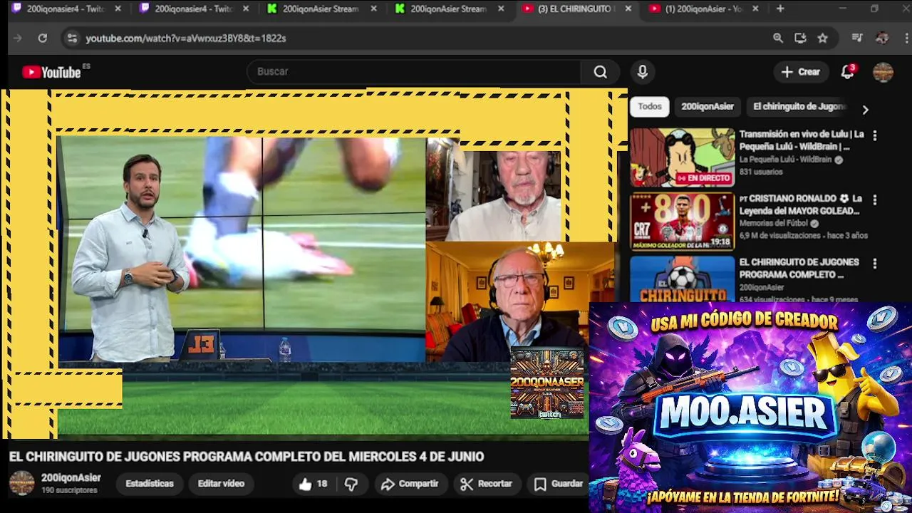Close the EL CHIRINGUITO tab
Image resolution: width=912 pixels, height=513 pixels.
[x=628, y=9]
